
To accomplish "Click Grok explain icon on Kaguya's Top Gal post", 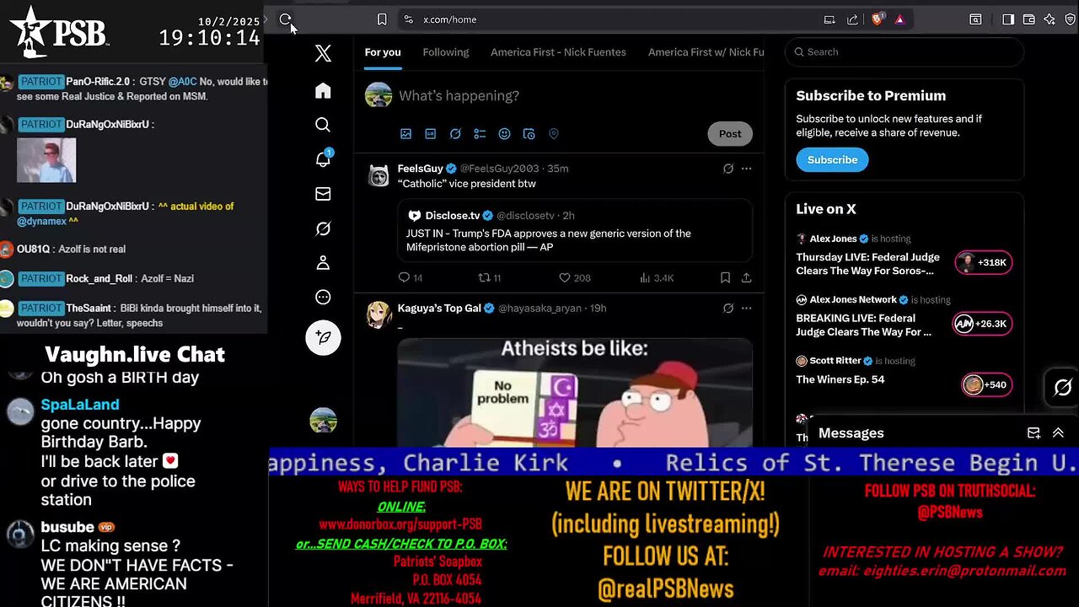I will 728,309.
